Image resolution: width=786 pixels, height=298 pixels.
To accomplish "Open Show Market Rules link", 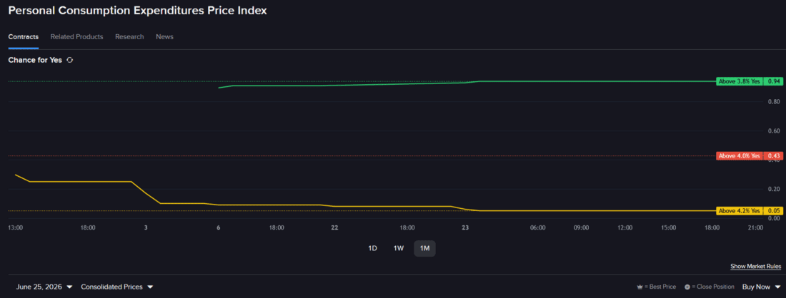I will tap(755, 267).
